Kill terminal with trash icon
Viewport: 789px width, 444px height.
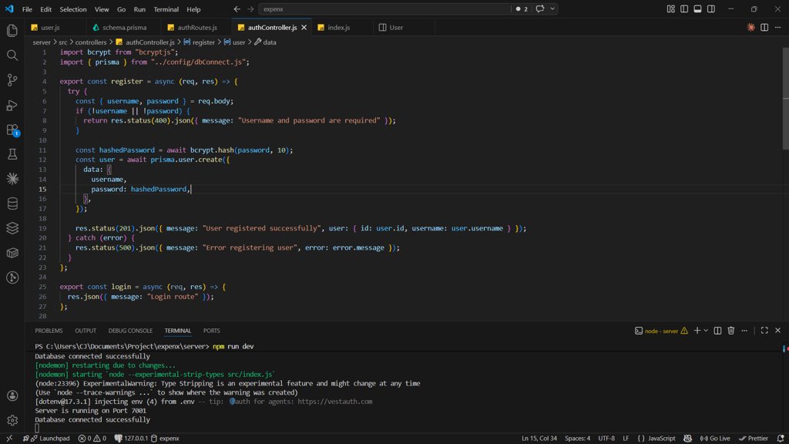point(731,331)
